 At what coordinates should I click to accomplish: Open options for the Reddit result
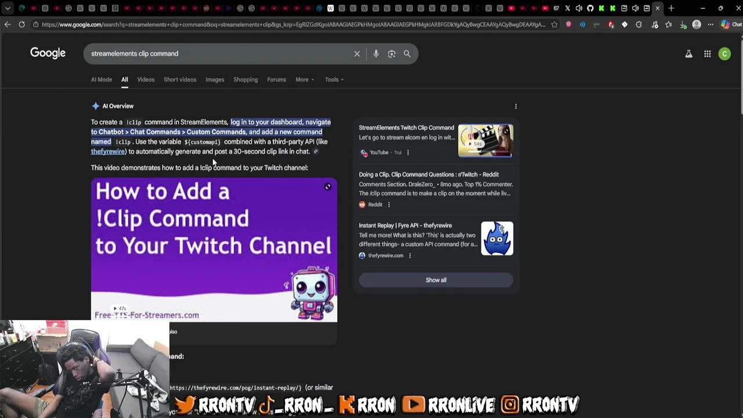point(389,204)
